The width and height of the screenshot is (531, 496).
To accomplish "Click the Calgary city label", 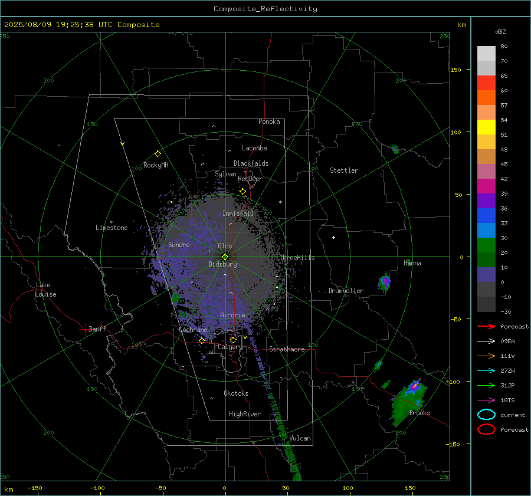I will pyautogui.click(x=230, y=347).
